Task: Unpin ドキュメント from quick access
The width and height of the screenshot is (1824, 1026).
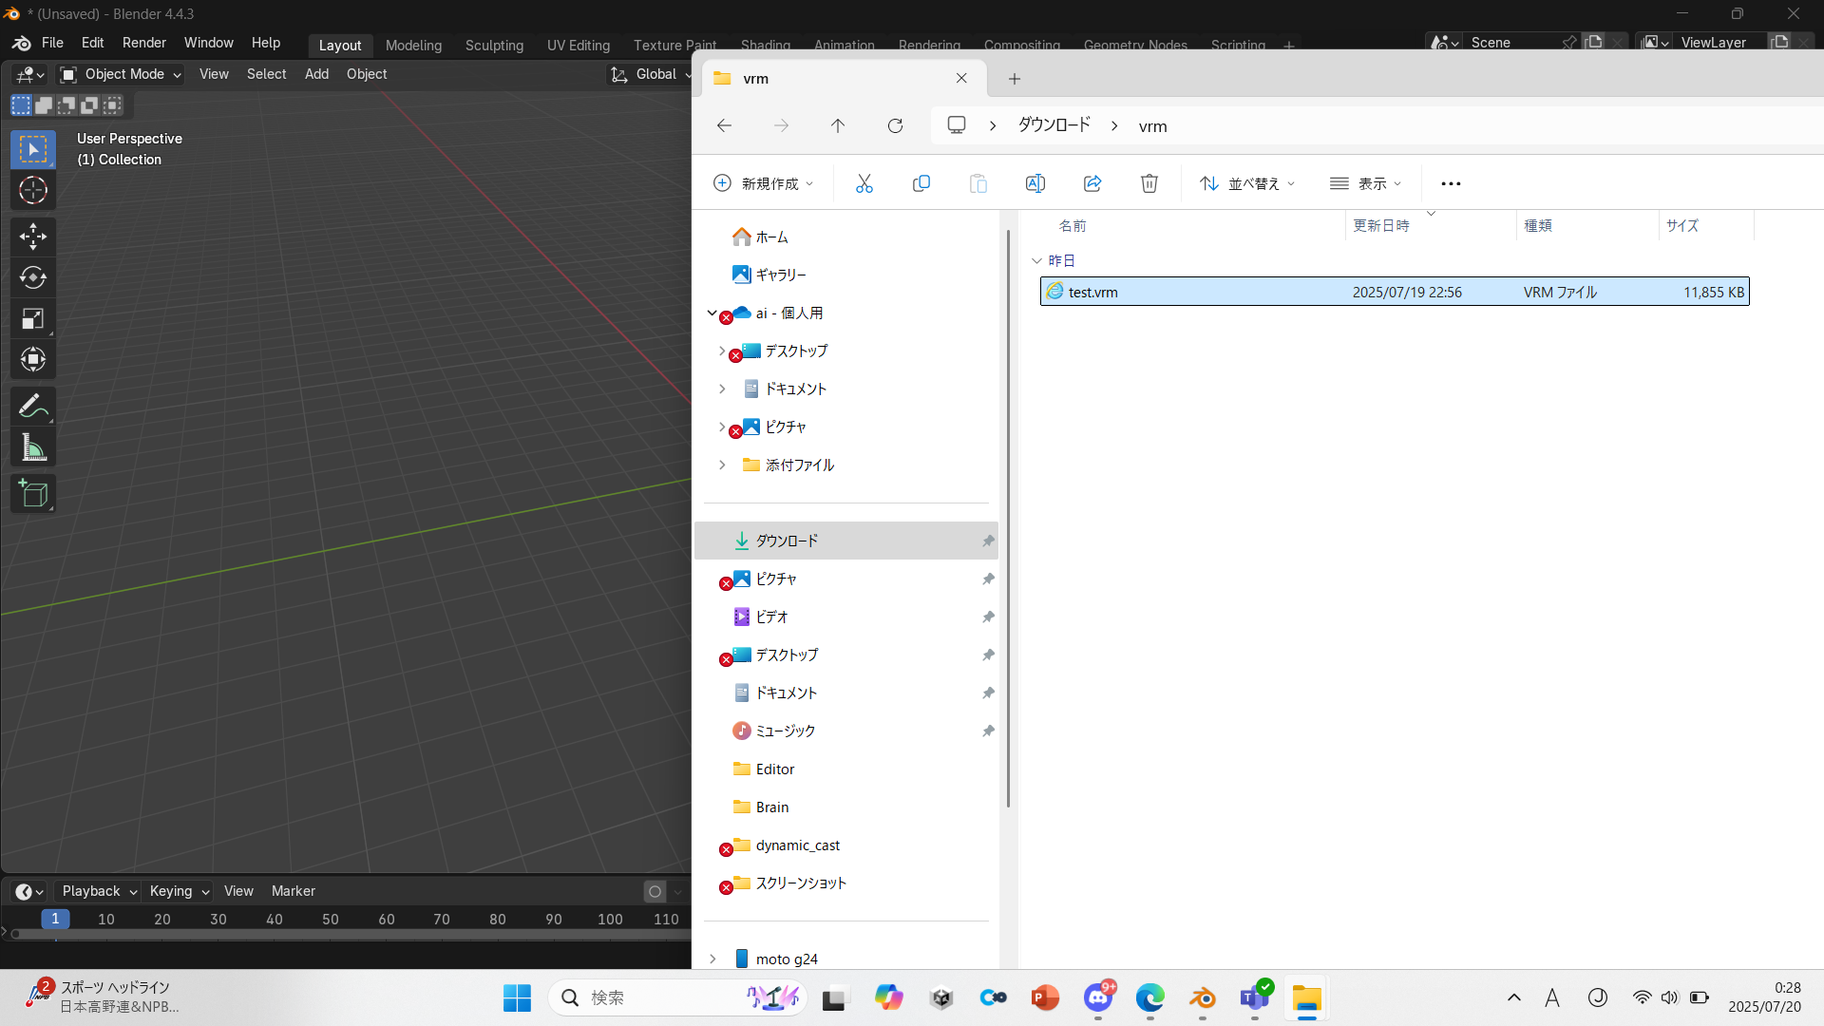Action: point(989,693)
